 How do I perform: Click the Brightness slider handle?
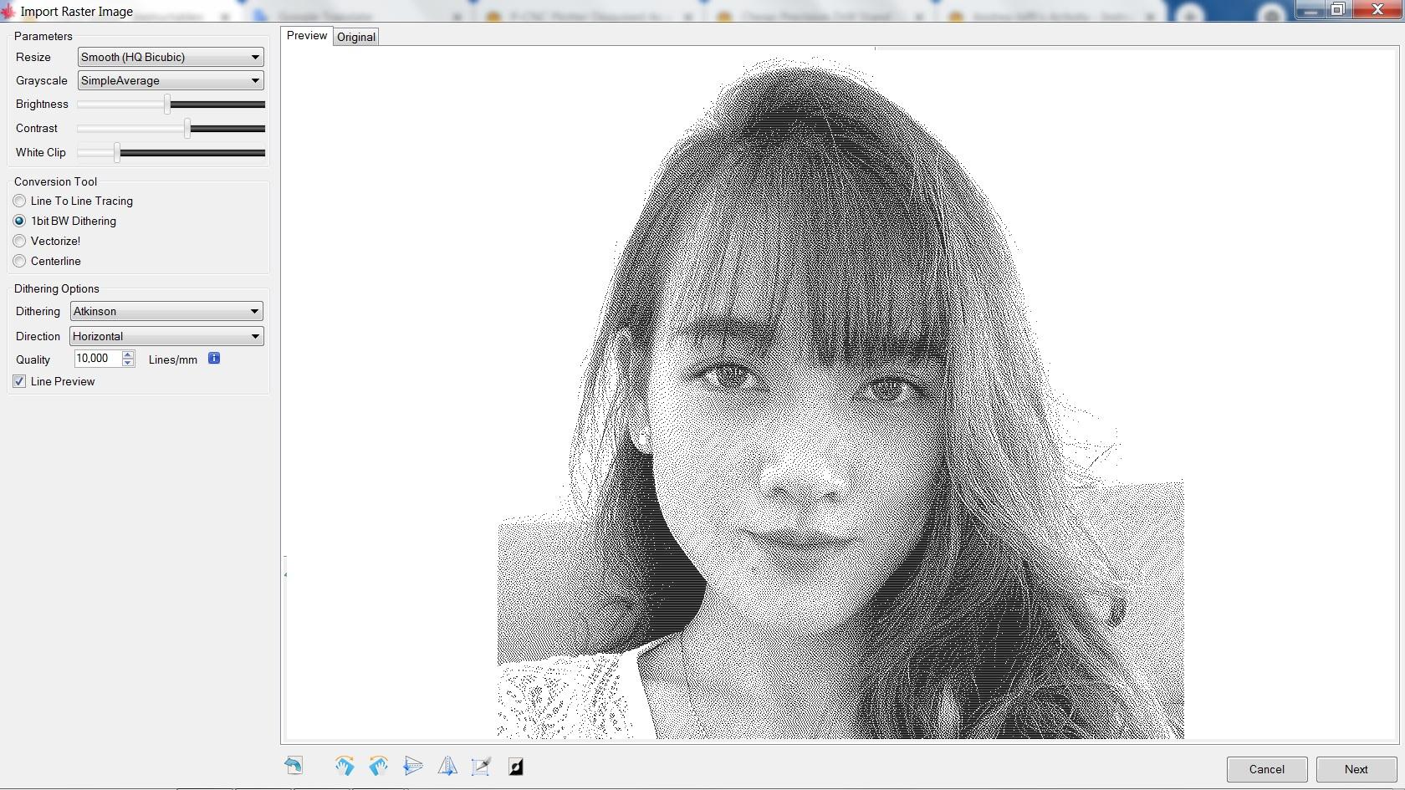coord(167,104)
